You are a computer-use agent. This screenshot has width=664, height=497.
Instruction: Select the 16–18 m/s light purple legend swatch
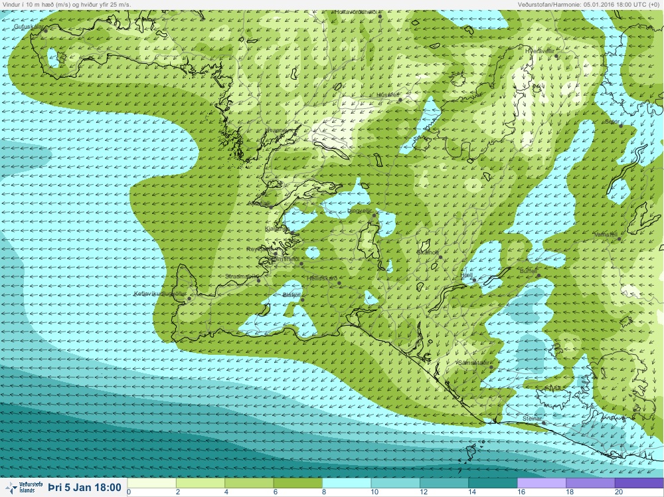pyautogui.click(x=542, y=483)
